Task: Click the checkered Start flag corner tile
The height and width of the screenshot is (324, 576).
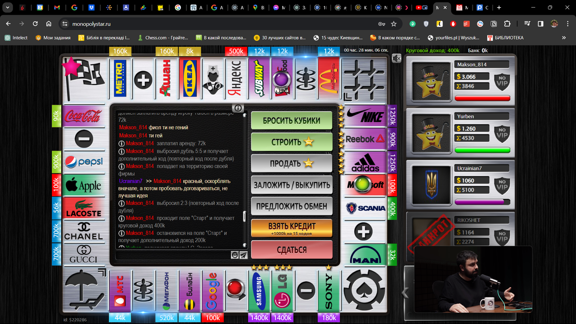Action: [84, 78]
